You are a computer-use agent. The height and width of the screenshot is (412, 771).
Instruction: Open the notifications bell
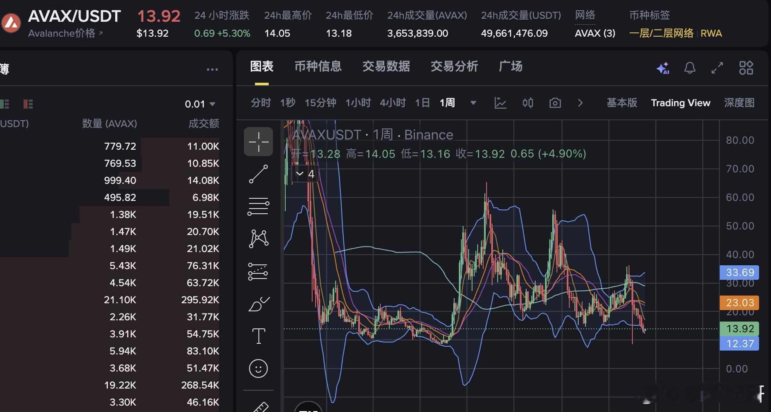690,67
